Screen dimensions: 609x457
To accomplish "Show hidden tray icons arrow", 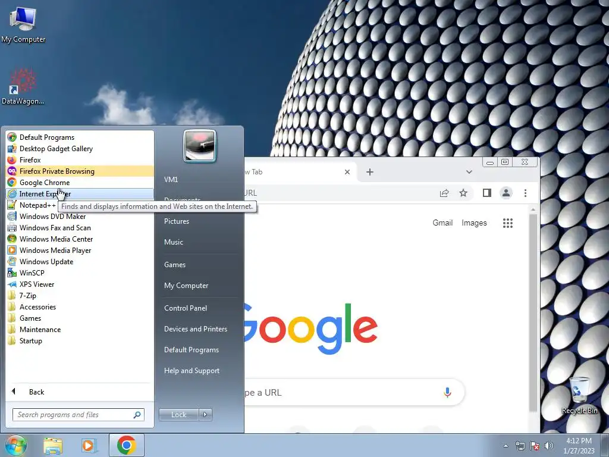I will click(x=506, y=446).
